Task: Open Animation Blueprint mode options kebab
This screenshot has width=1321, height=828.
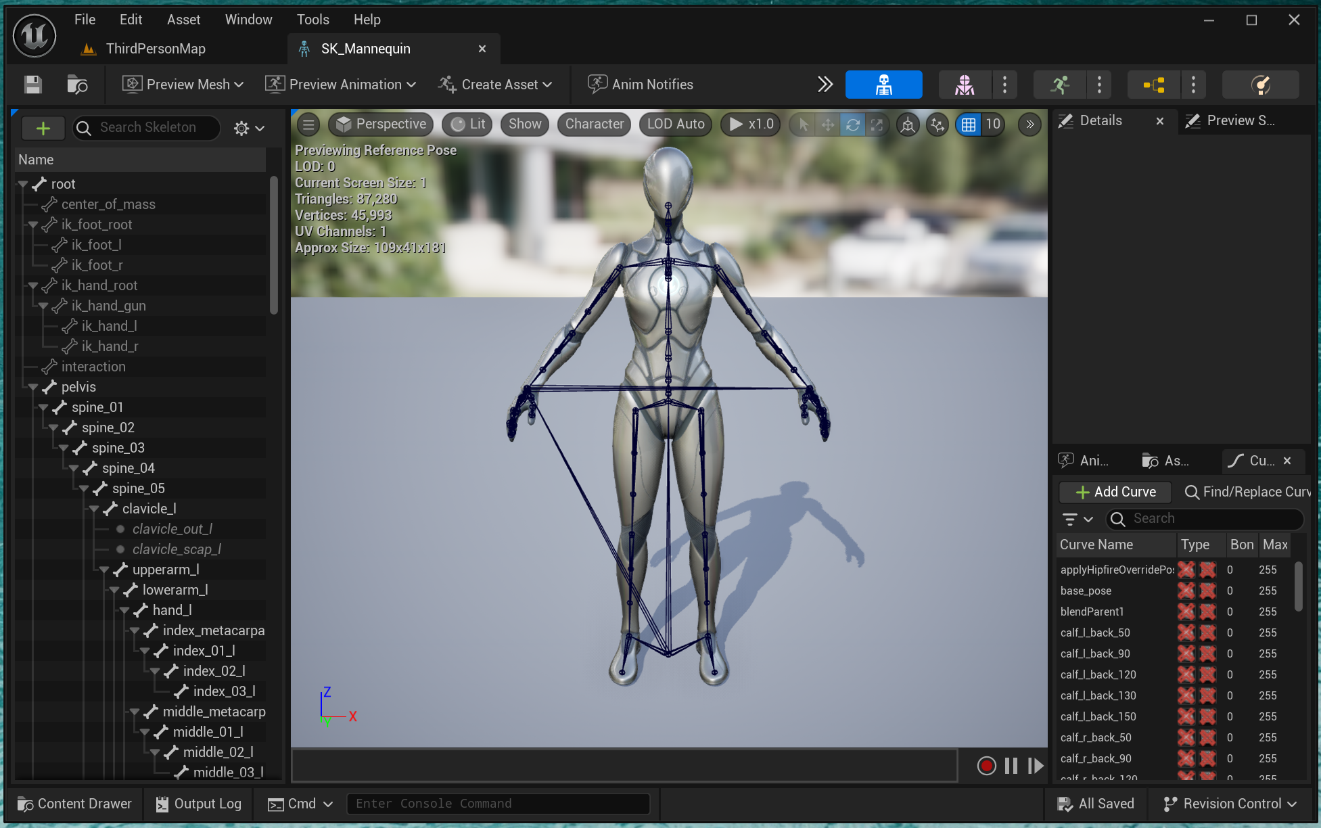Action: click(x=1193, y=85)
